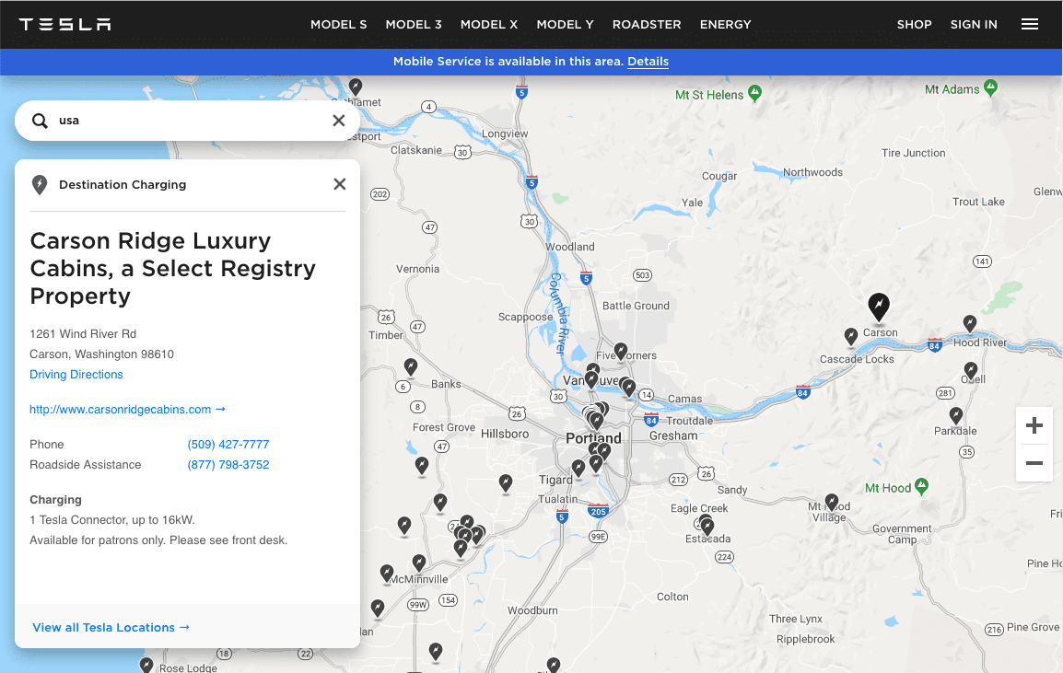Screen dimensions: 1063x673
Task: Click the Scappoose label on the map
Action: 525,318
